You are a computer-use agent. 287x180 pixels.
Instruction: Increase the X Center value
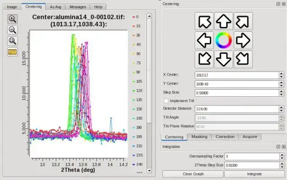point(282,73)
